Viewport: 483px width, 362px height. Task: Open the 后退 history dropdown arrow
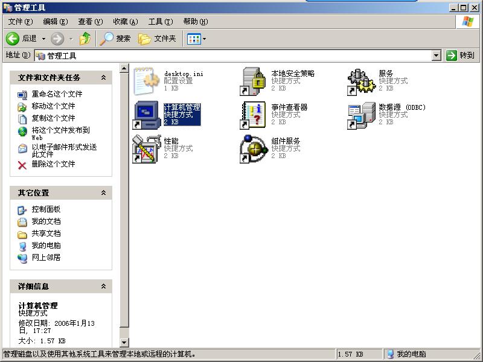pos(43,39)
